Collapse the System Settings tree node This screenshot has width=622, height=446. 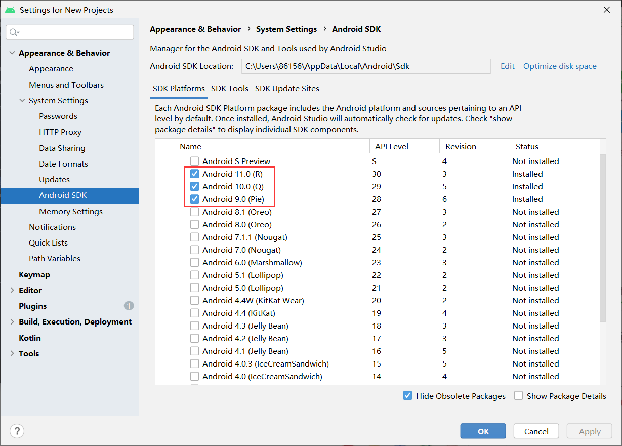point(22,101)
